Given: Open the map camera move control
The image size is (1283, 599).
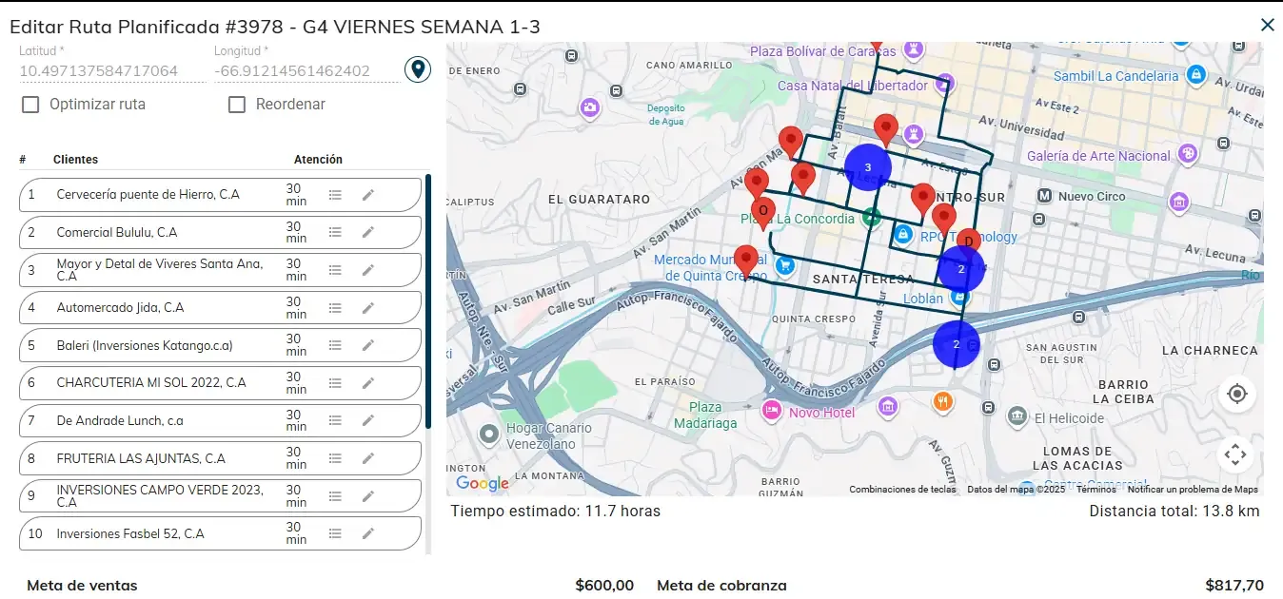Looking at the screenshot, I should pyautogui.click(x=1235, y=454).
